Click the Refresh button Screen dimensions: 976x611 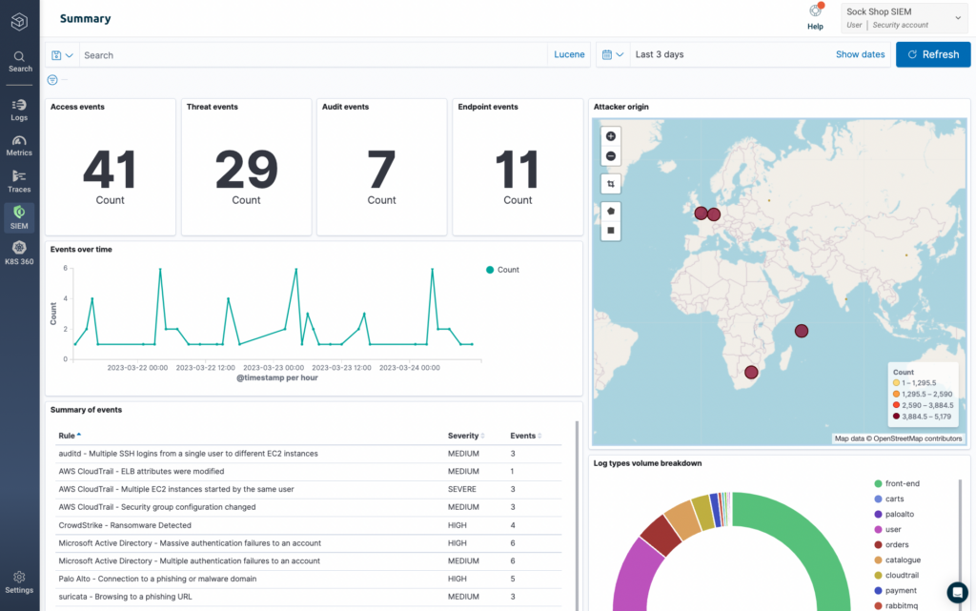tap(933, 54)
